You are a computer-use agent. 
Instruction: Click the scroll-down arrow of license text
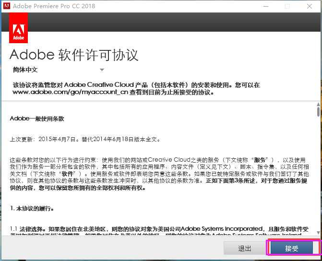319,233
